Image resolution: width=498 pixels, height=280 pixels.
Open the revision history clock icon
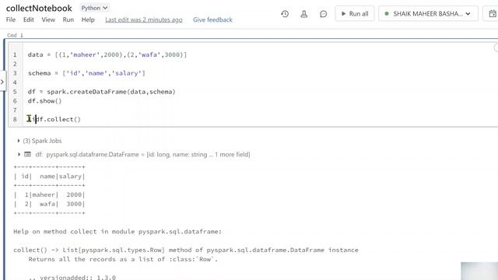(285, 14)
